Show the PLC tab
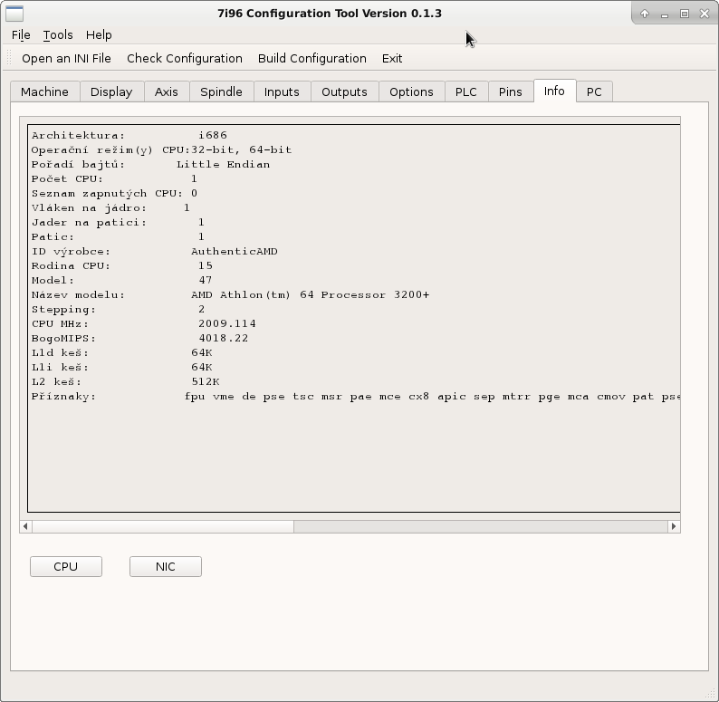 click(465, 91)
